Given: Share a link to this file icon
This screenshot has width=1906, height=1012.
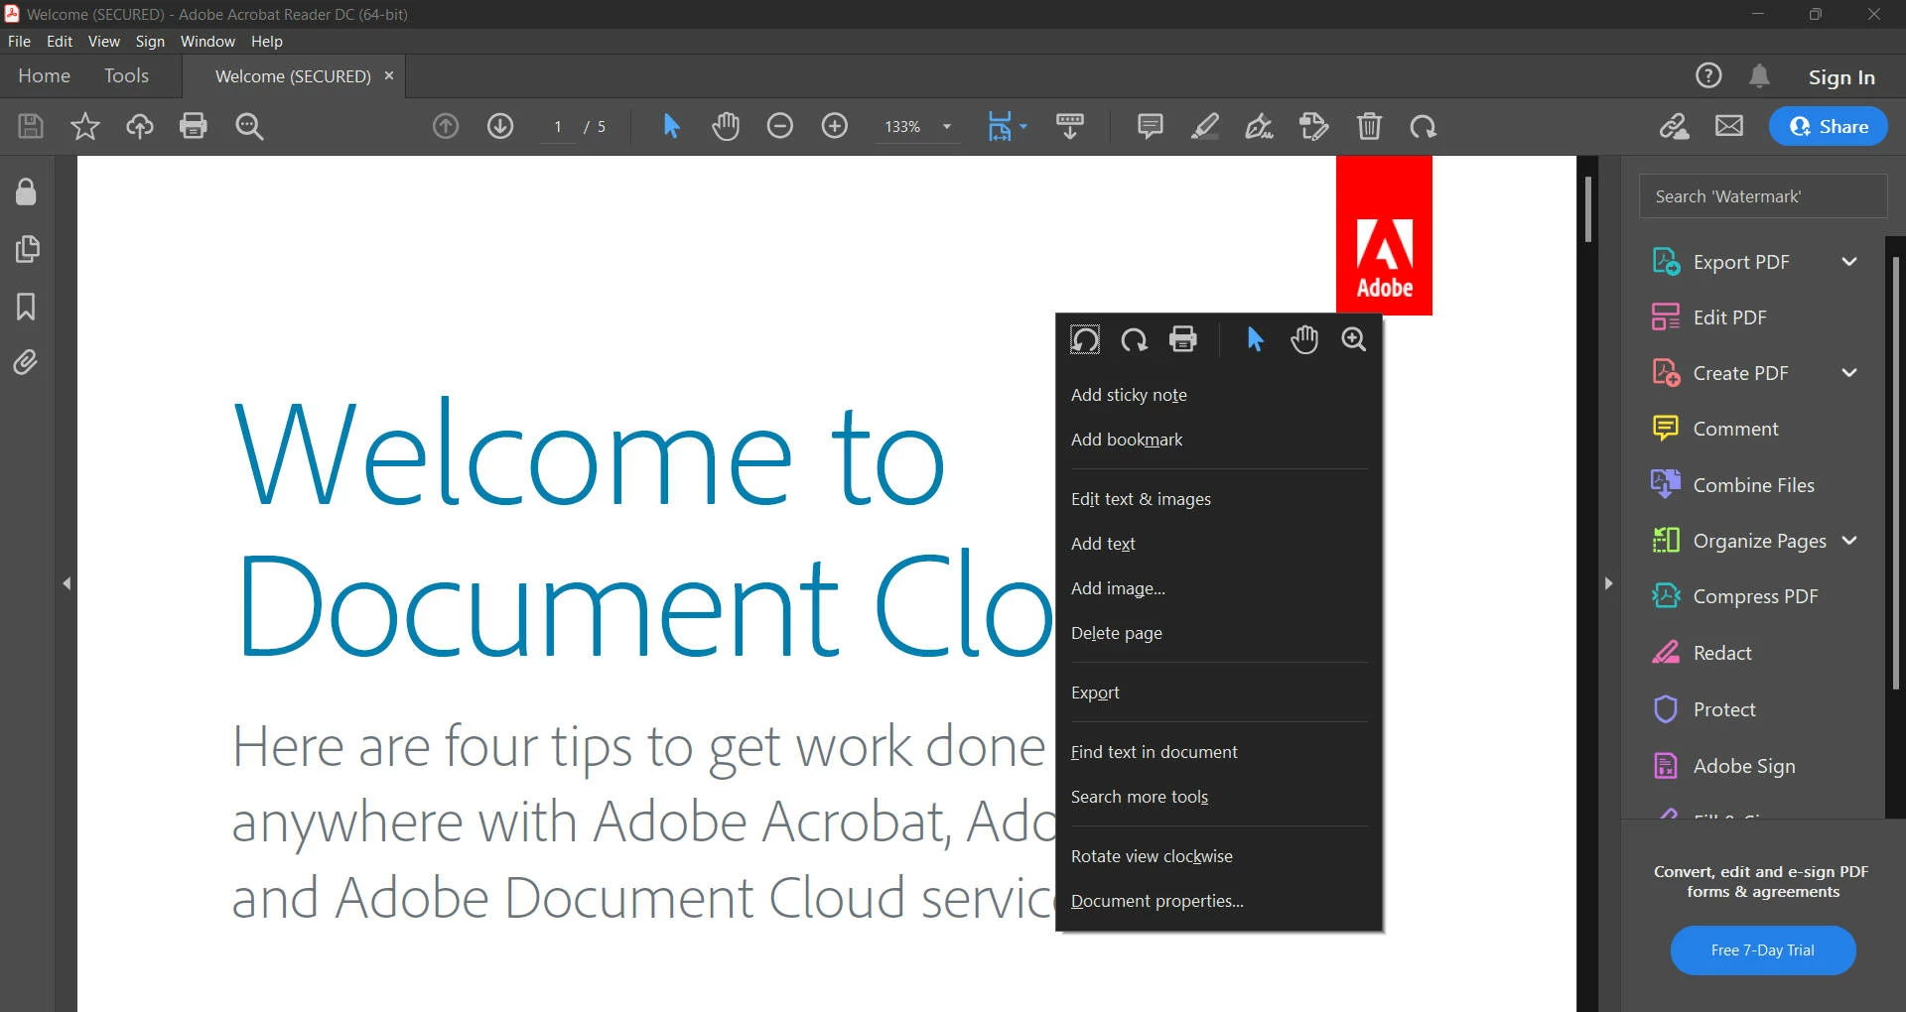Looking at the screenshot, I should (x=1675, y=126).
